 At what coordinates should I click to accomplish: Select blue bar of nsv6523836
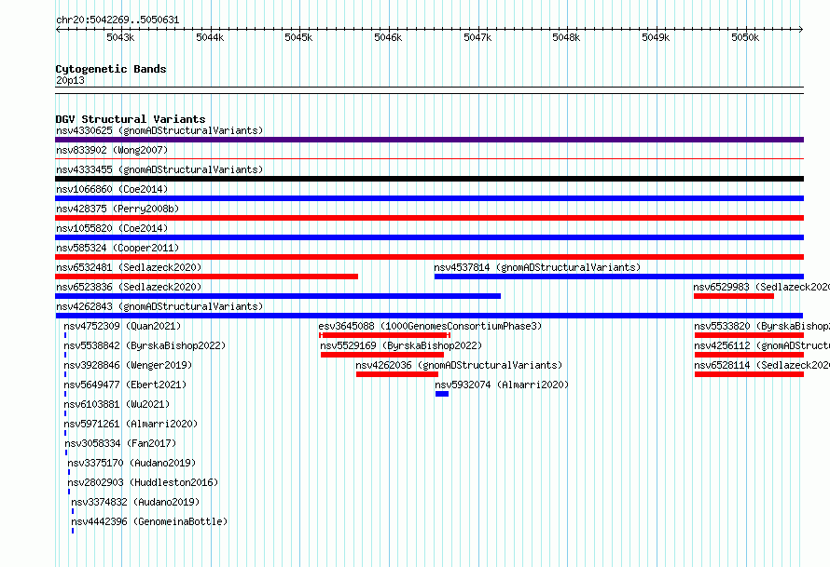pos(278,296)
